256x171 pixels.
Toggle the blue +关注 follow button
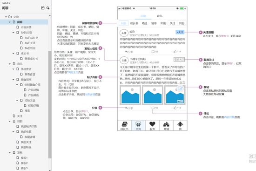click(x=180, y=32)
